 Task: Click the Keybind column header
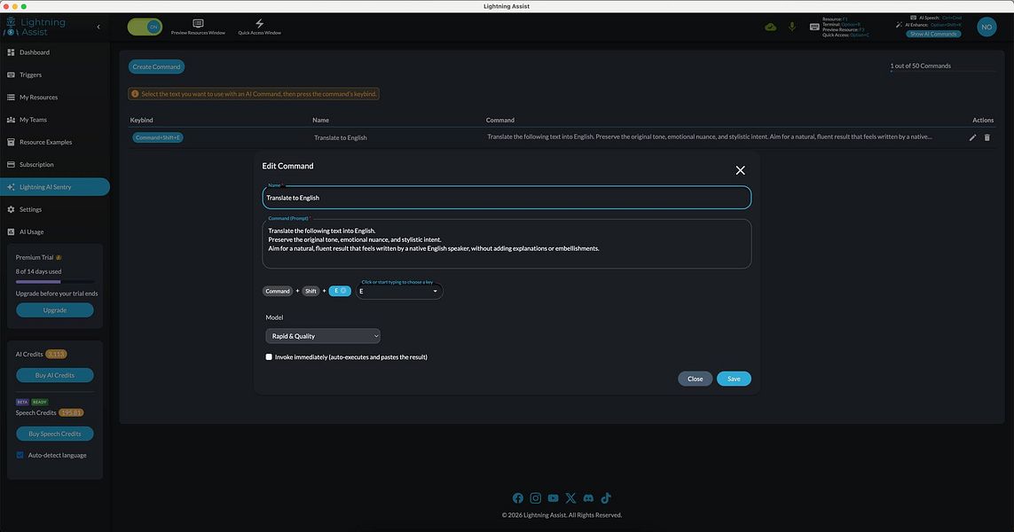[142, 121]
